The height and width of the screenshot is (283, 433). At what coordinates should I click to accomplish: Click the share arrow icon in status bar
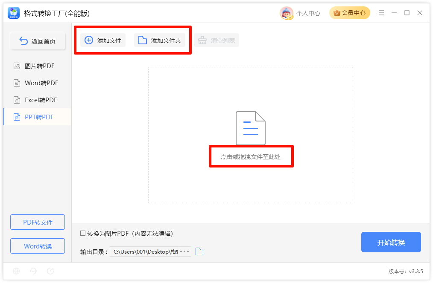pyautogui.click(x=50, y=271)
